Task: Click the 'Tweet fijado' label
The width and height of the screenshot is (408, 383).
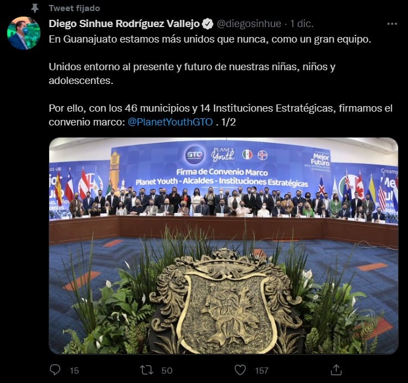Action: pos(74,8)
